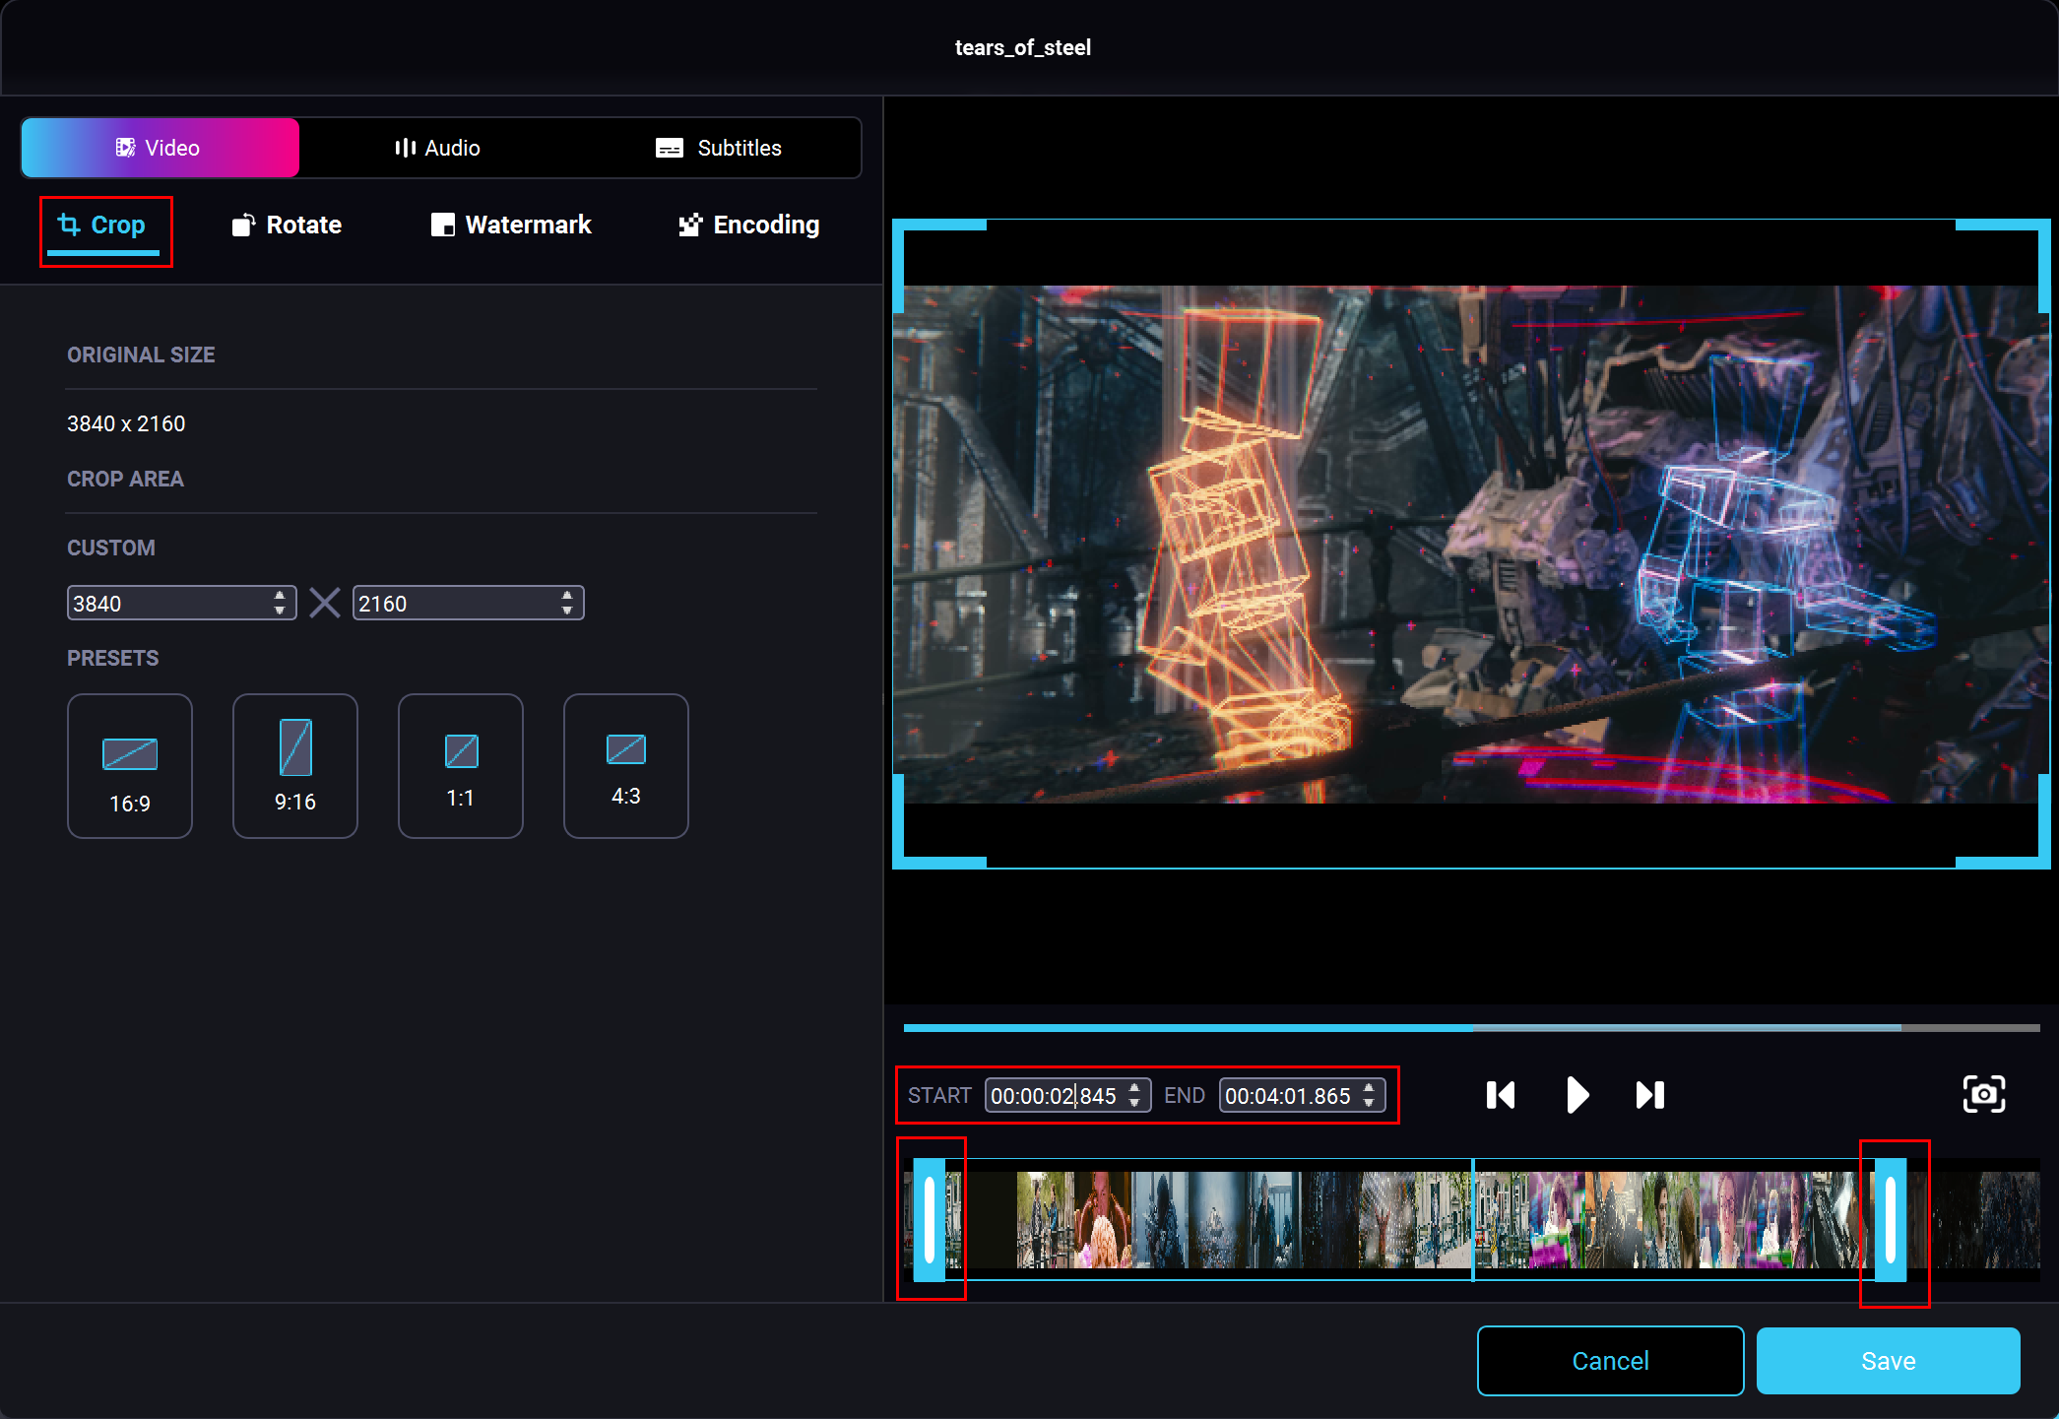Save the video edits
The image size is (2059, 1419).
tap(1889, 1361)
